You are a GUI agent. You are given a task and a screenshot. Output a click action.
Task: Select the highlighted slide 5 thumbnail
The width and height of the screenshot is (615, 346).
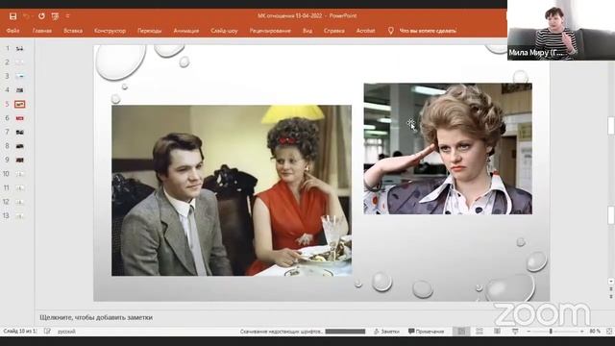tap(19, 104)
